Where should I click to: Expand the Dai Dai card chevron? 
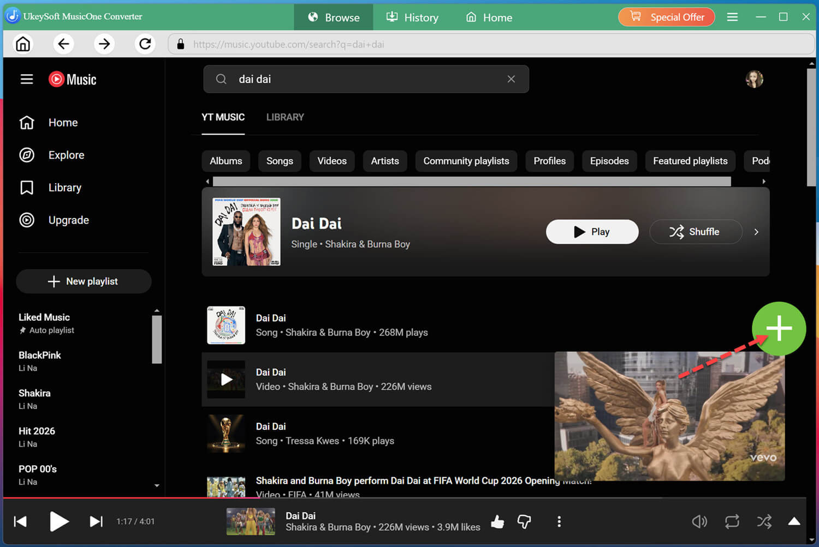coord(756,232)
